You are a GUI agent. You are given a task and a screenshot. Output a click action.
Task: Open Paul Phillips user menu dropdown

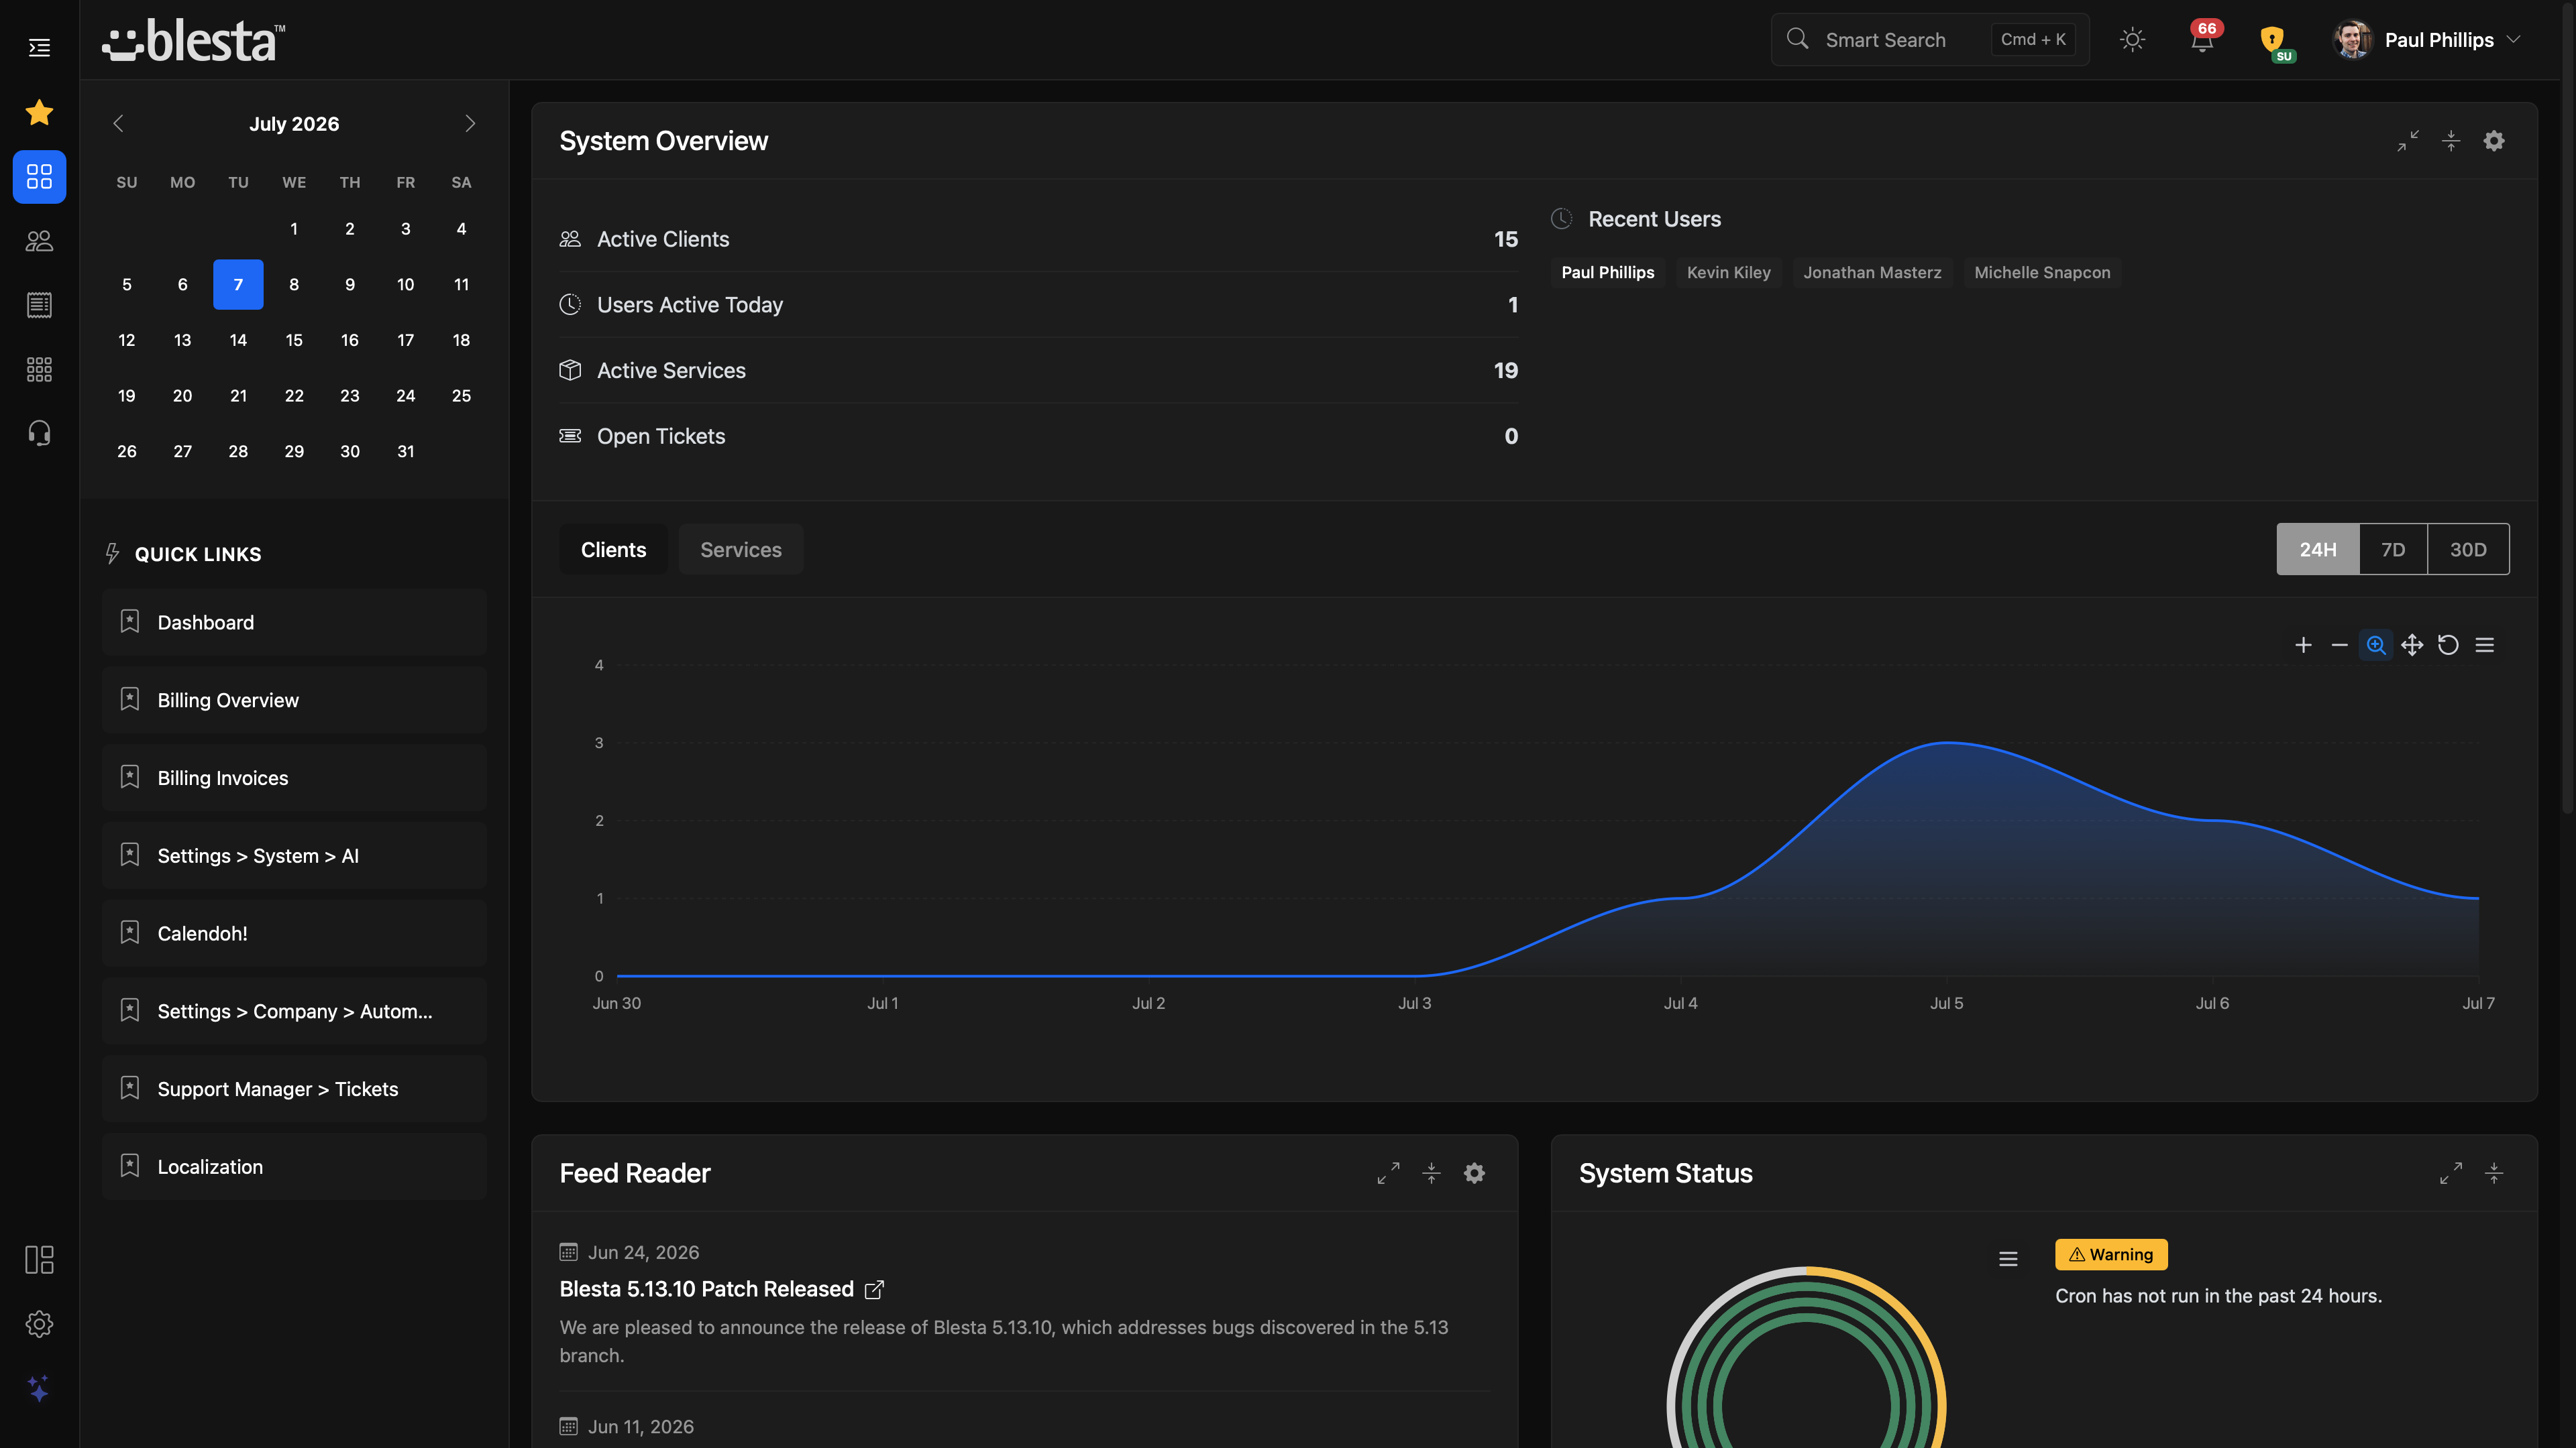coord(2426,39)
